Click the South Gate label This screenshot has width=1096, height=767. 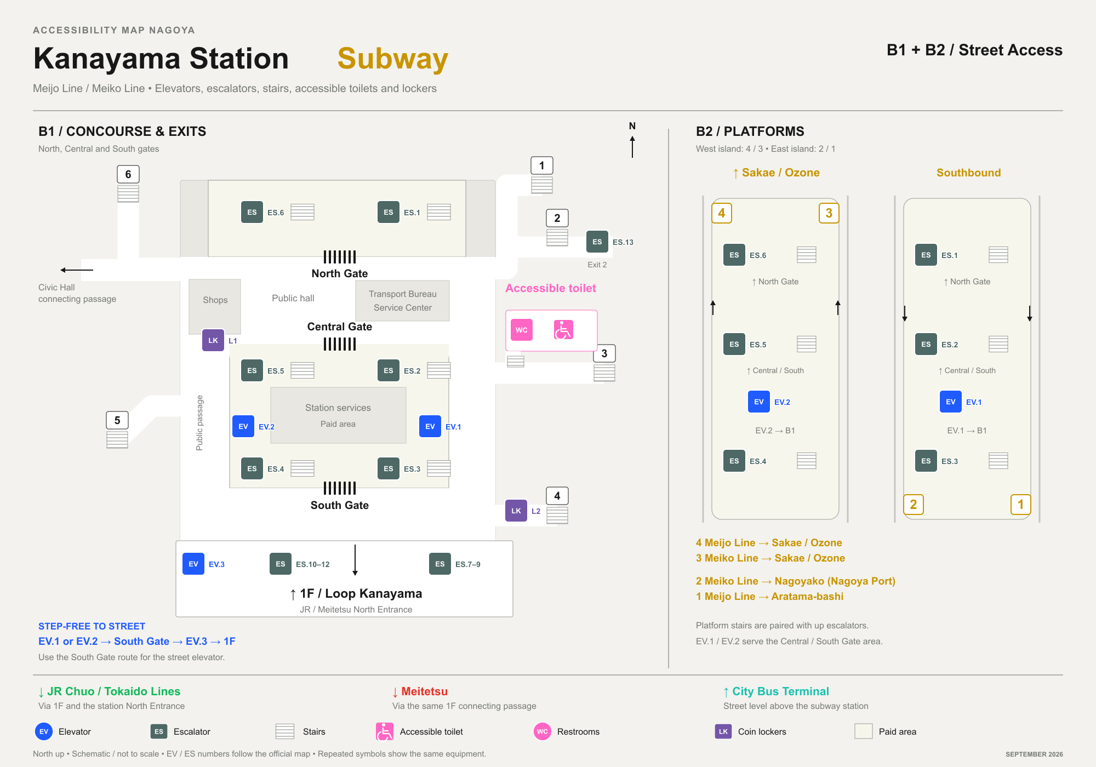340,505
